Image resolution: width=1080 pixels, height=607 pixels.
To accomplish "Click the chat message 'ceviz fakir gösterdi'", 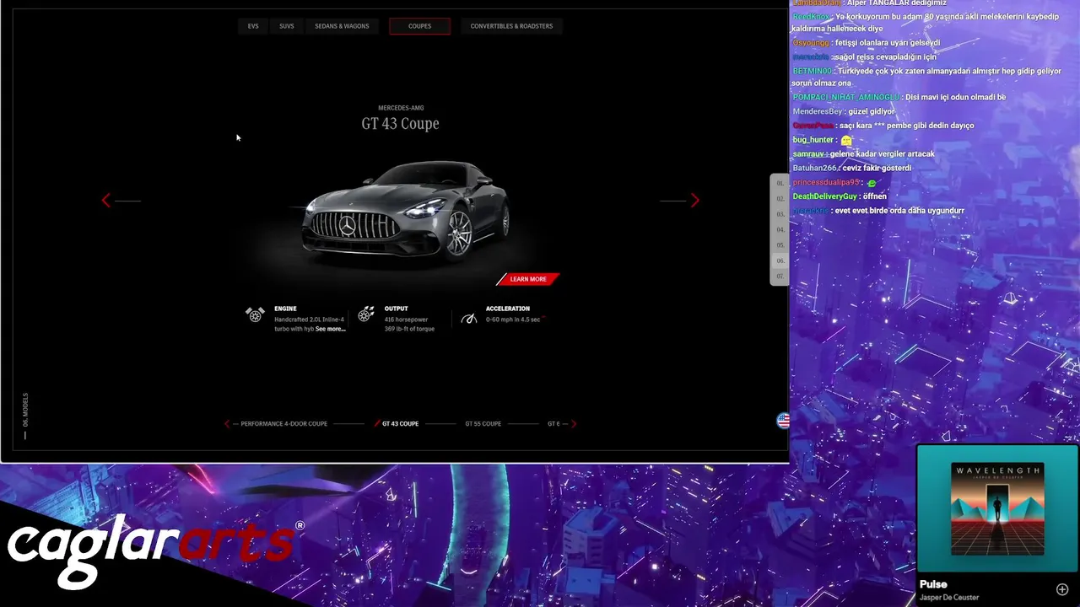I will [877, 169].
